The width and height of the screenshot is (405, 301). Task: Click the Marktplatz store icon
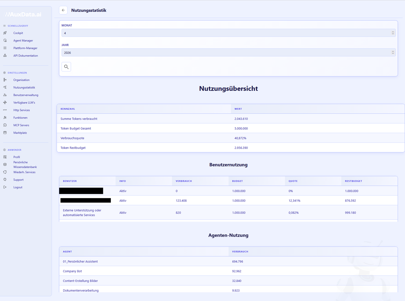pyautogui.click(x=5, y=133)
